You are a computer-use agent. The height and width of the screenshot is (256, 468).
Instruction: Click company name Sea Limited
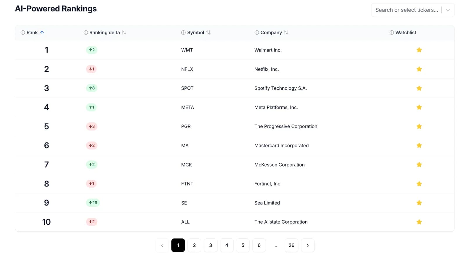pyautogui.click(x=267, y=203)
